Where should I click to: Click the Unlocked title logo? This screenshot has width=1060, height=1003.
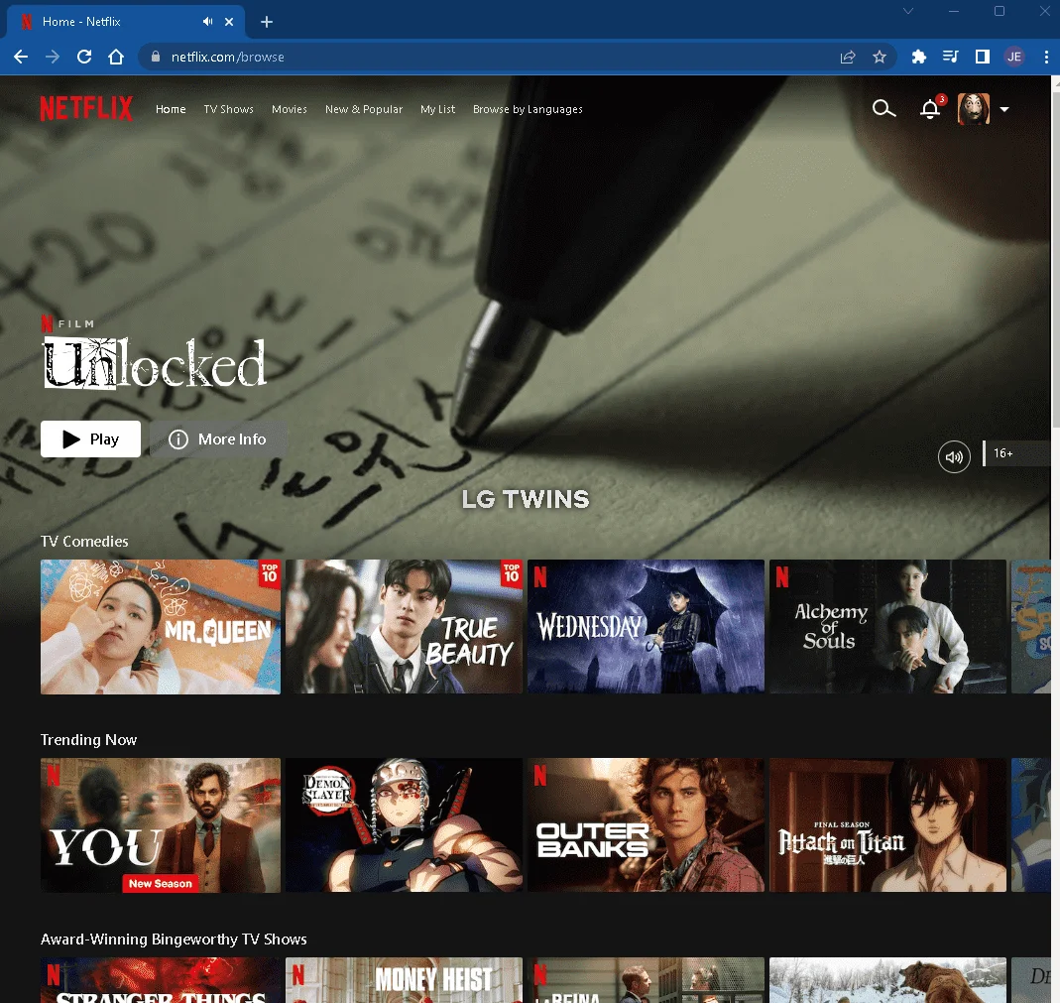click(154, 363)
